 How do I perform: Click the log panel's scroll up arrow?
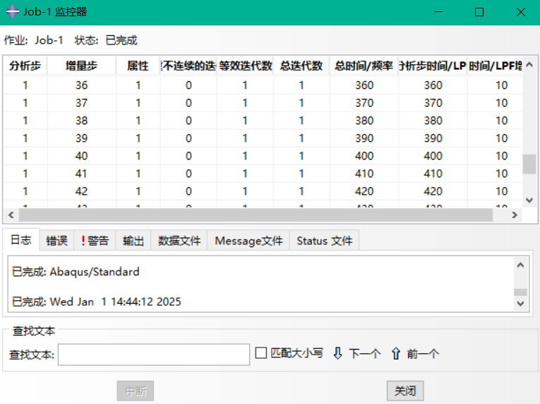[520, 266]
